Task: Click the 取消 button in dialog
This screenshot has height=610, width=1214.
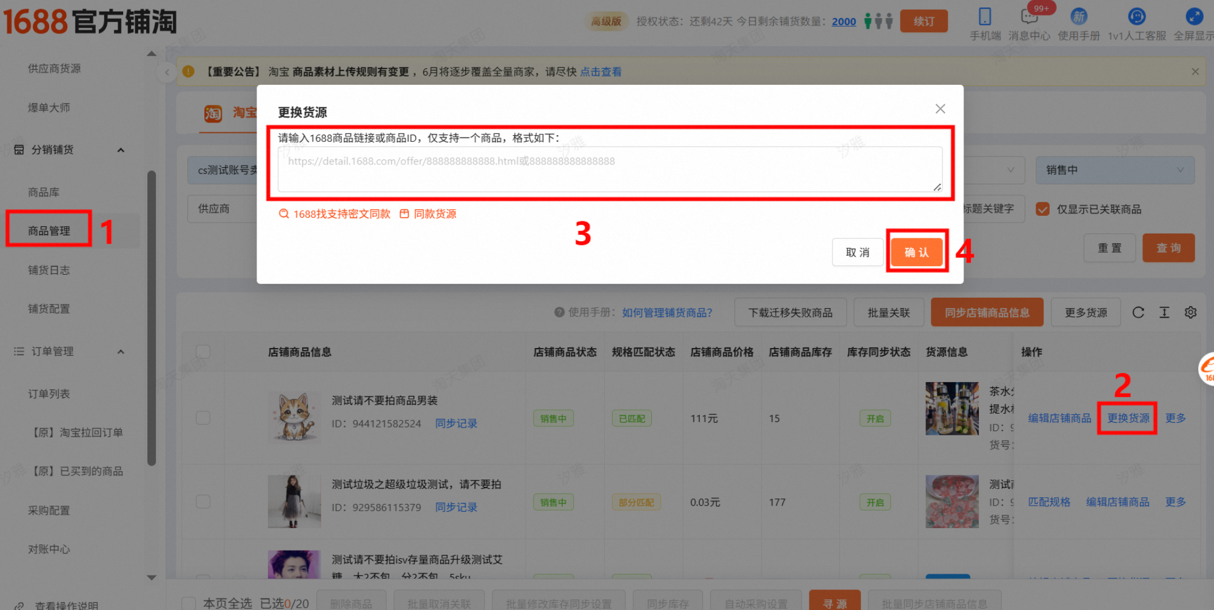Action: (x=857, y=252)
